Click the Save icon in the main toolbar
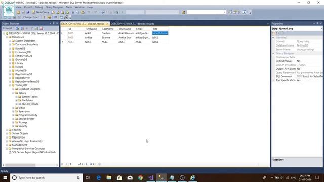The image size is (324, 182). click(x=23, y=12)
